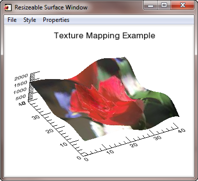Open the File menu
Screen dimensions: 198x181
pos(12,20)
